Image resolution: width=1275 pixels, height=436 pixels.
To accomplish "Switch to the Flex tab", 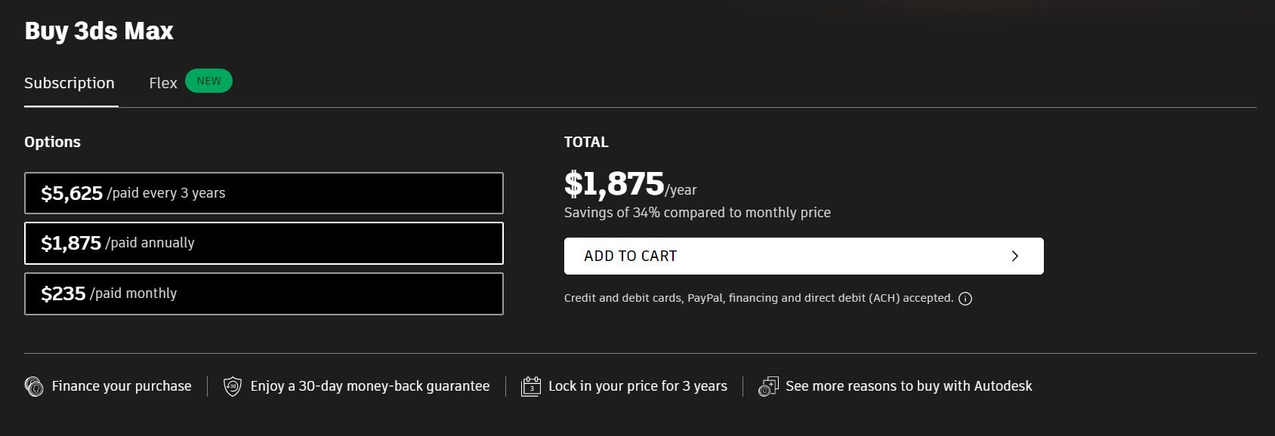I will [x=163, y=83].
